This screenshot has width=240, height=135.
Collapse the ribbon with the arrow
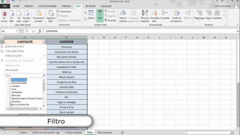pyautogui.click(x=237, y=25)
